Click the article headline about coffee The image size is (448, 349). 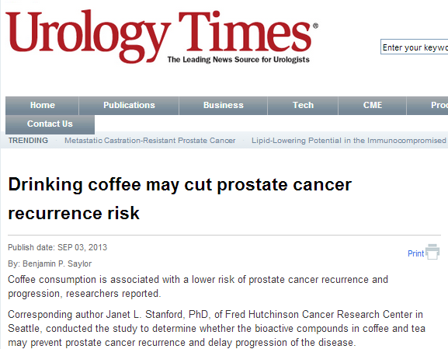click(179, 198)
